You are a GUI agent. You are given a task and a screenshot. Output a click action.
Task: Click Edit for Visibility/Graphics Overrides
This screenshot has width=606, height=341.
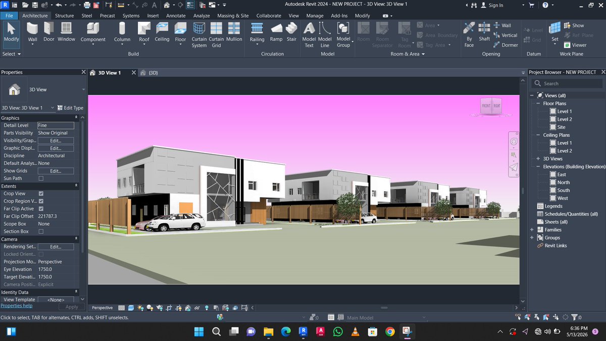[56, 140]
